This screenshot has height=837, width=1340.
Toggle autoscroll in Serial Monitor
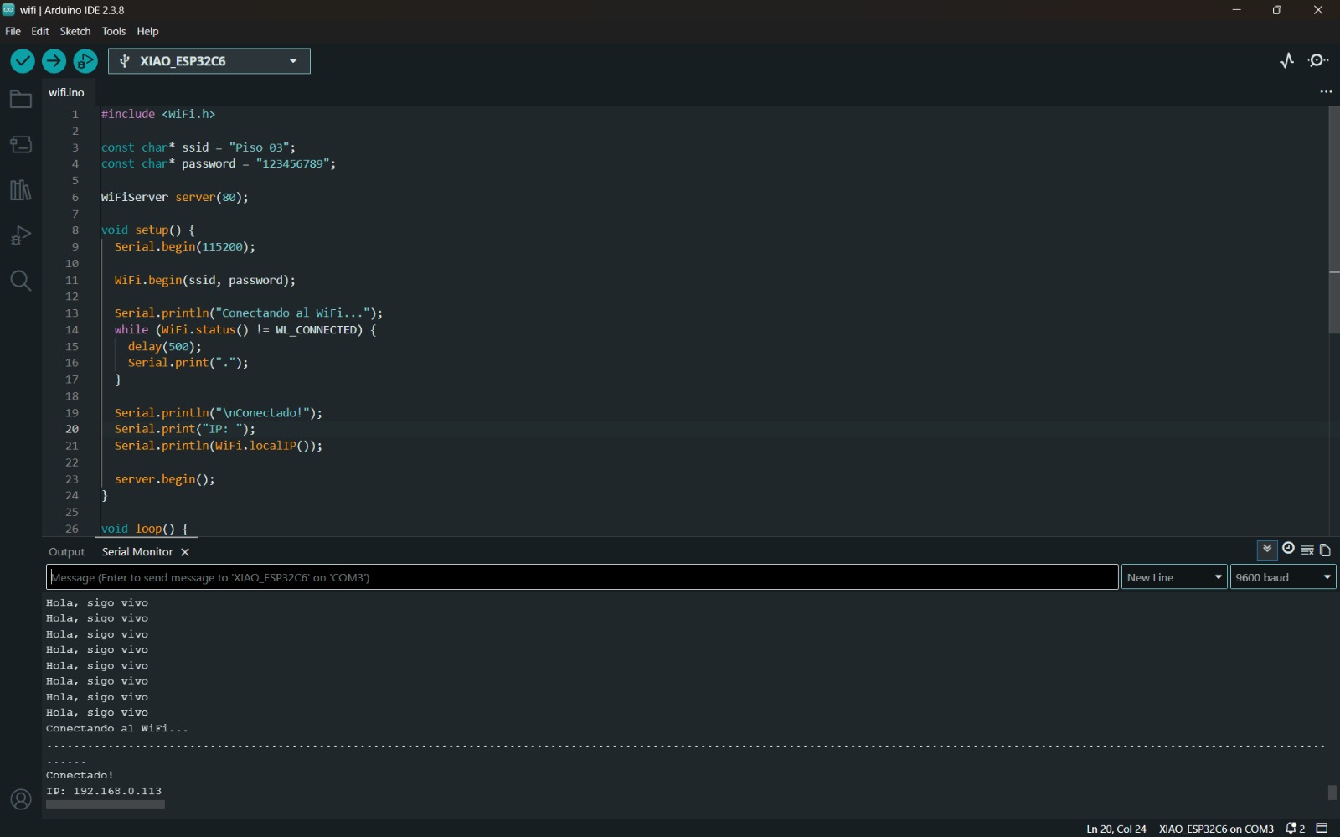tap(1267, 550)
